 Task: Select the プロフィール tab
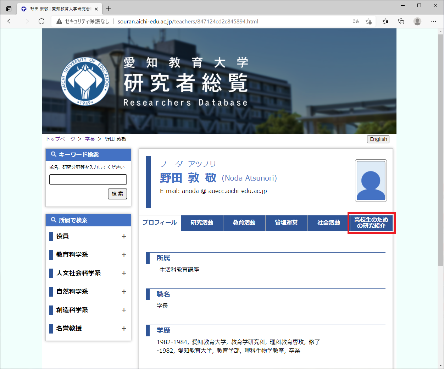click(160, 222)
